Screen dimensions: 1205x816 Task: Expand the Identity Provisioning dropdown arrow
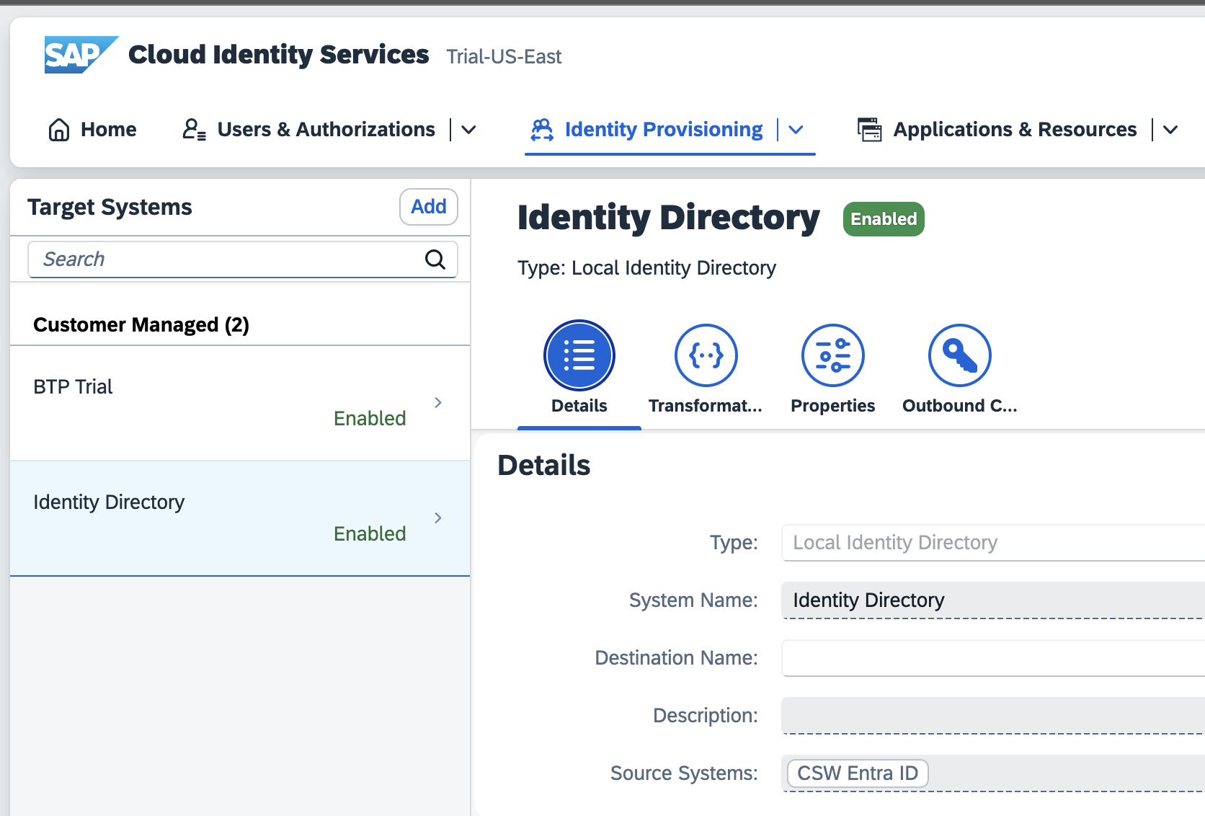click(796, 130)
